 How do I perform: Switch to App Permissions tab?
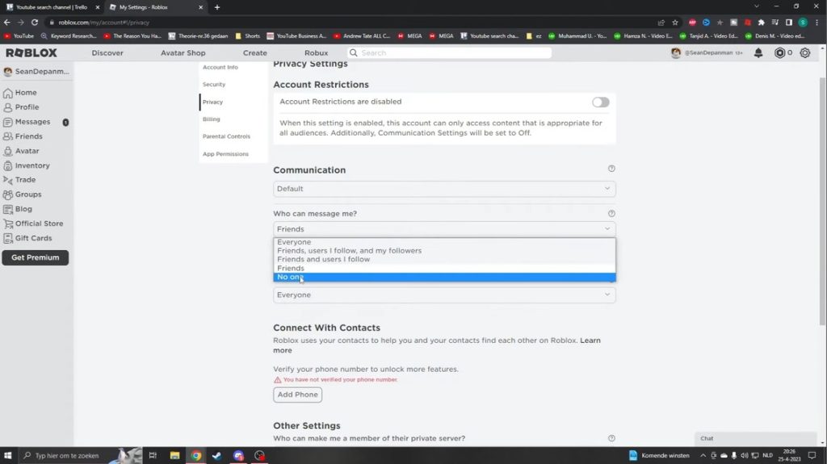pyautogui.click(x=225, y=154)
